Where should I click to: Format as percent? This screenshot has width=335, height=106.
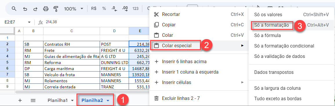[x=104, y=9]
